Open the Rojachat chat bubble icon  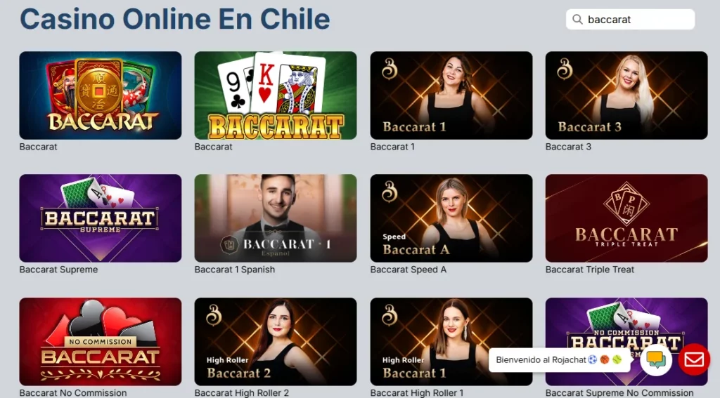point(656,359)
